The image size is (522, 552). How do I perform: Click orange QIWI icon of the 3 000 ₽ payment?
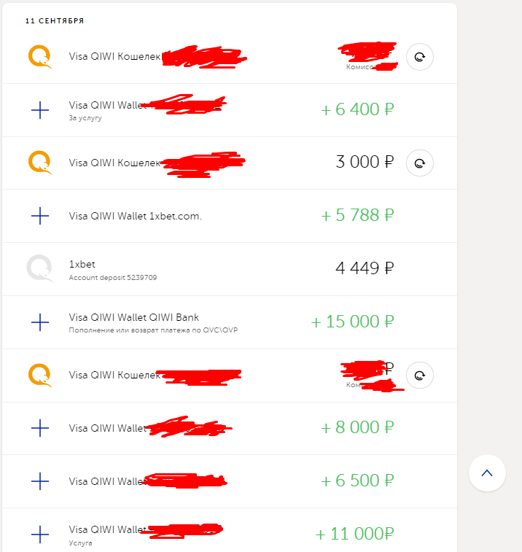(x=40, y=162)
